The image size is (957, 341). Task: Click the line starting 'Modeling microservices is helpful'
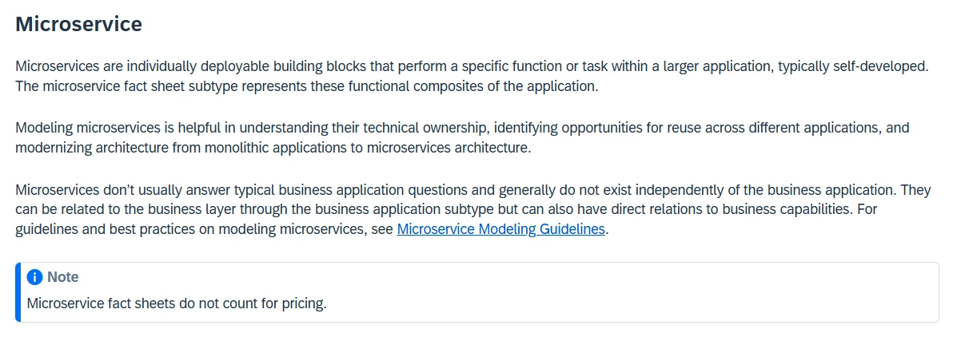(x=320, y=128)
